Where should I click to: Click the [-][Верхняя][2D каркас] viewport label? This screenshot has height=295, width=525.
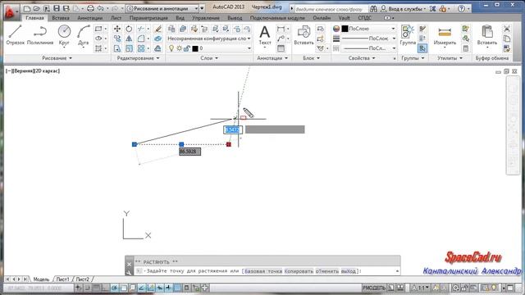(33, 71)
